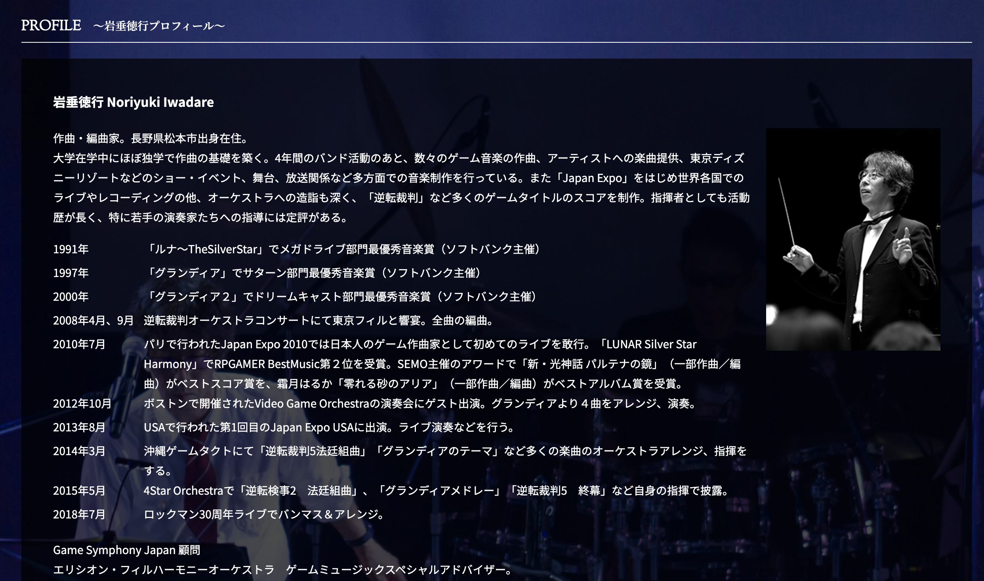Click the PROFILE section heading

[x=51, y=26]
